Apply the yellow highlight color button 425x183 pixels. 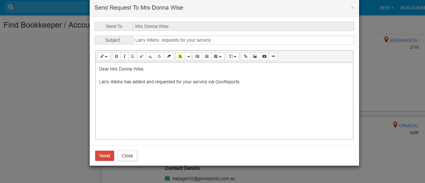coord(180,56)
